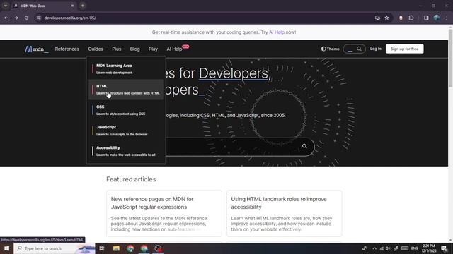Select CSS in Guides dropdown
Image resolution: width=453 pixels, height=254 pixels.
pyautogui.click(x=126, y=110)
